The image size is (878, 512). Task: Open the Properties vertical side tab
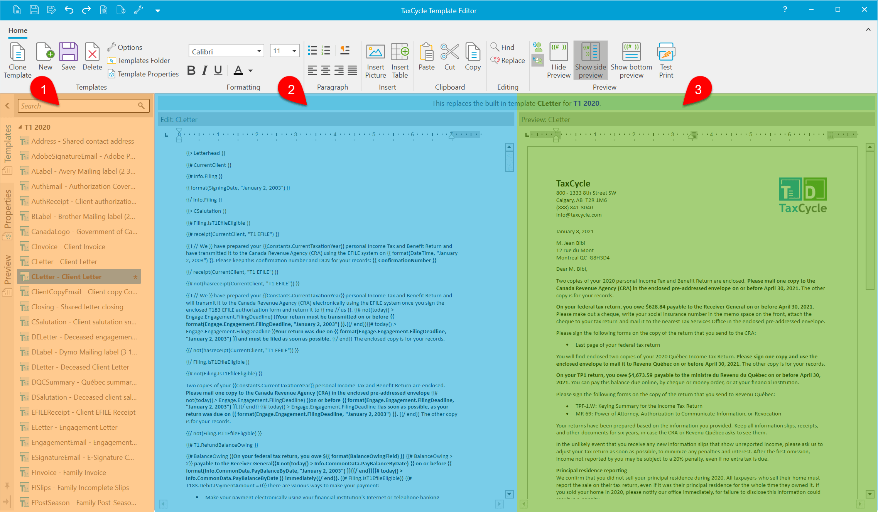point(7,214)
